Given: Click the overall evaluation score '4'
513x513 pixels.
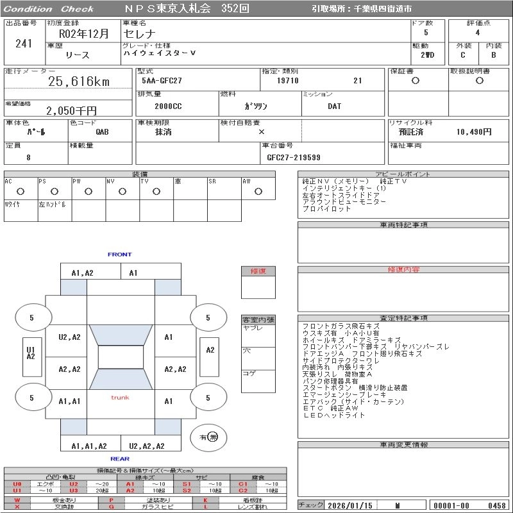Looking at the screenshot, I should [x=478, y=33].
